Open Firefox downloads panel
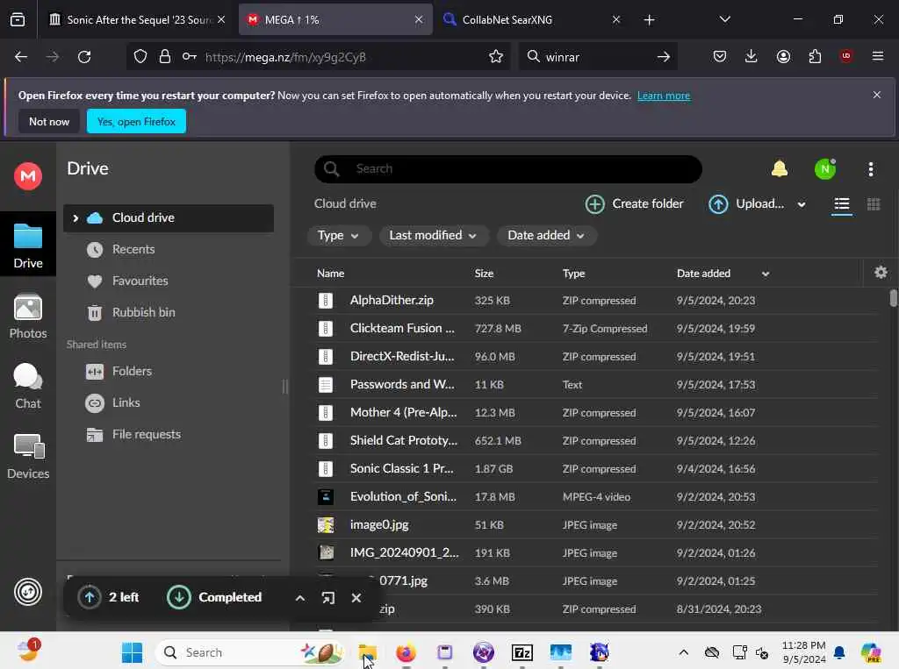The width and height of the screenshot is (899, 669). click(x=751, y=56)
